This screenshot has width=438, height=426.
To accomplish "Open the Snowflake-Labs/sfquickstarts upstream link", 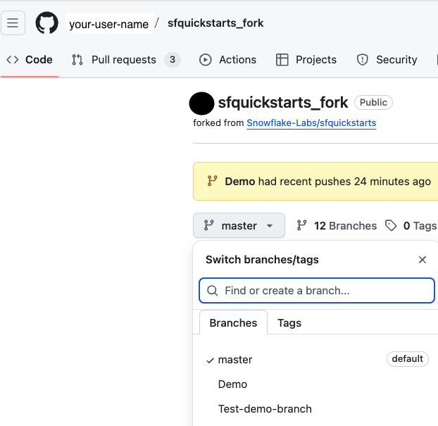I will [x=311, y=123].
